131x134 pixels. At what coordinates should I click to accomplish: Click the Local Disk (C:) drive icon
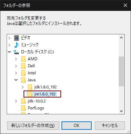[x=16, y=52]
